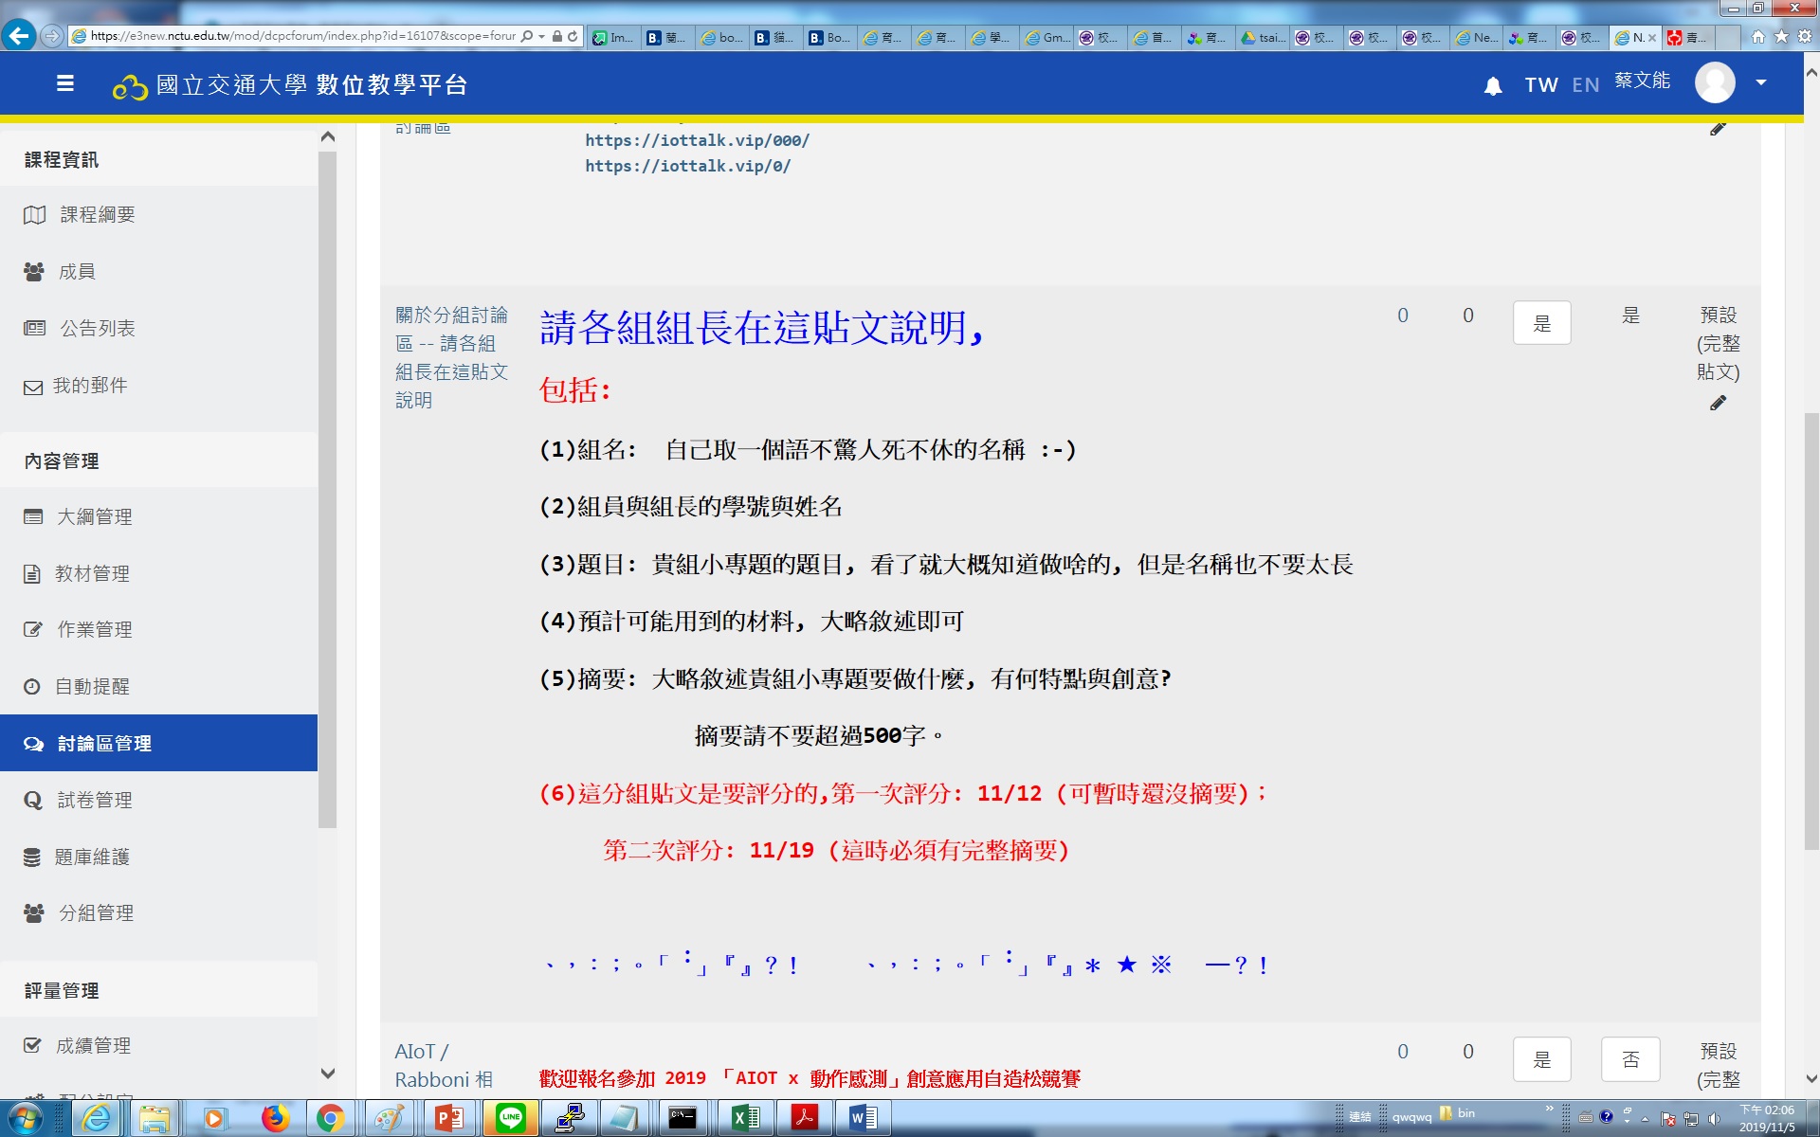Screen dimensions: 1820x1137
Task: Open link https://iottalk.vip/0/
Action: click(x=687, y=166)
